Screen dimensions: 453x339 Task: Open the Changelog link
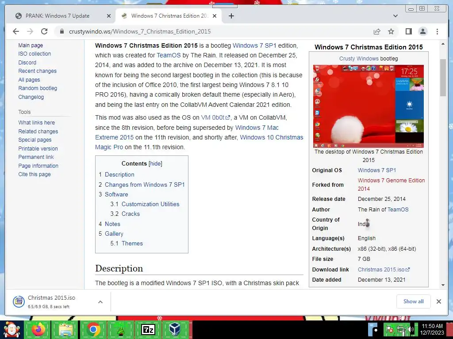31,97
